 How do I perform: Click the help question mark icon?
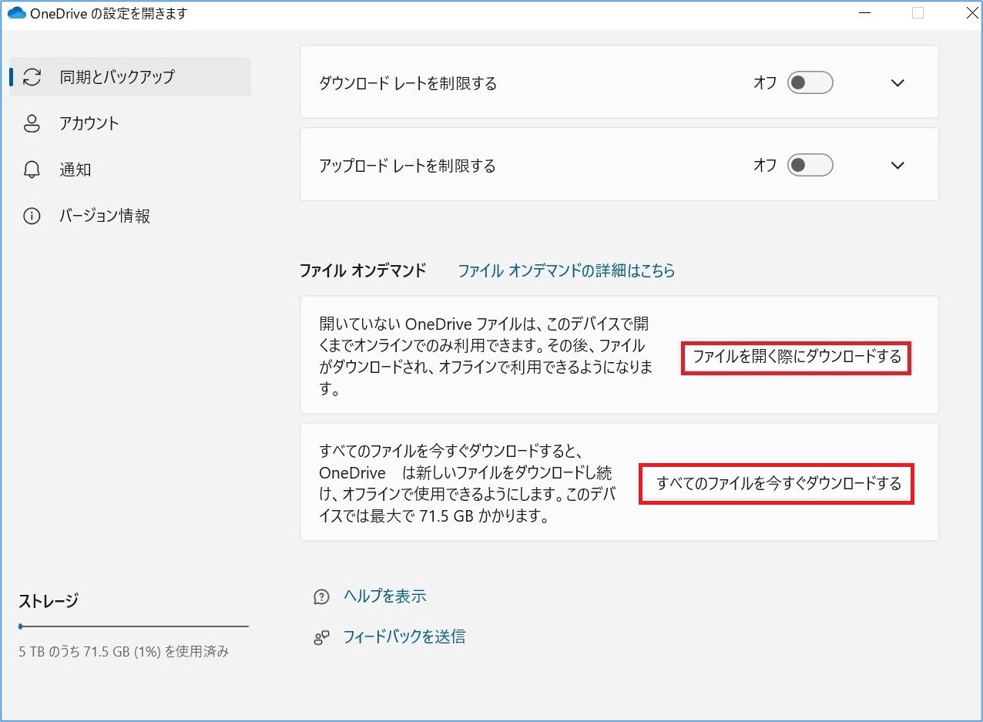click(x=321, y=596)
